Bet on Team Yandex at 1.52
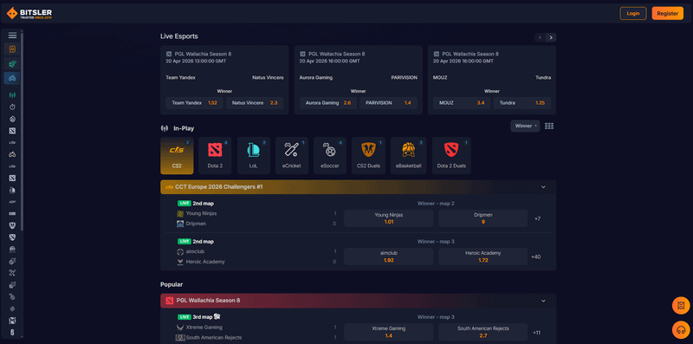Image resolution: width=693 pixels, height=344 pixels. coord(194,103)
